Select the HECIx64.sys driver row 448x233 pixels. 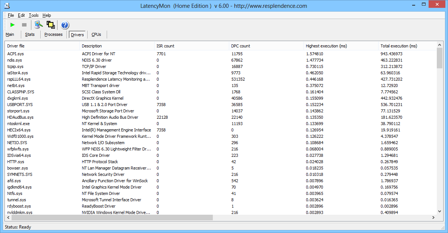coord(221,130)
